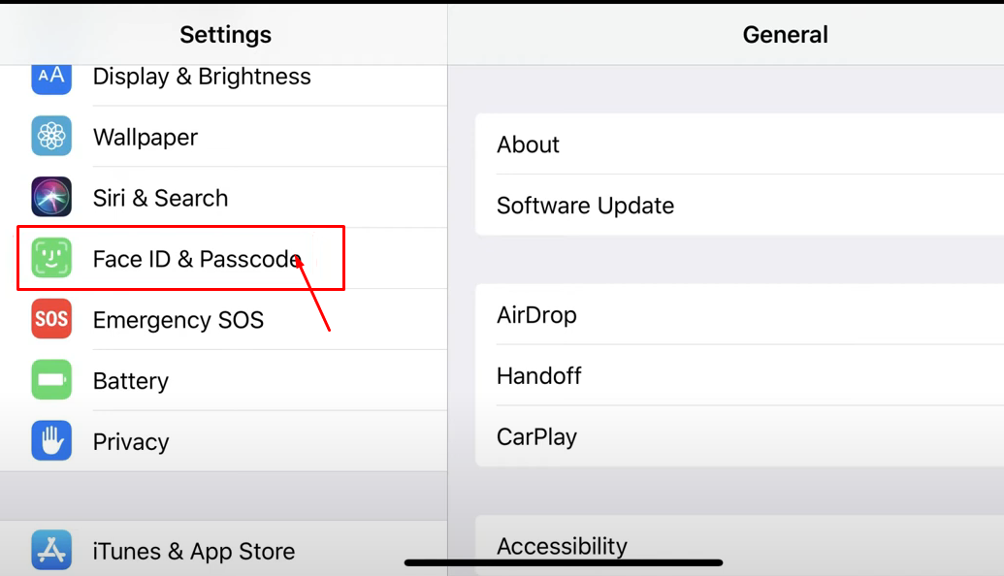Image resolution: width=1004 pixels, height=576 pixels.
Task: Tap the home indicator bar at the bottom
Action: (564, 562)
